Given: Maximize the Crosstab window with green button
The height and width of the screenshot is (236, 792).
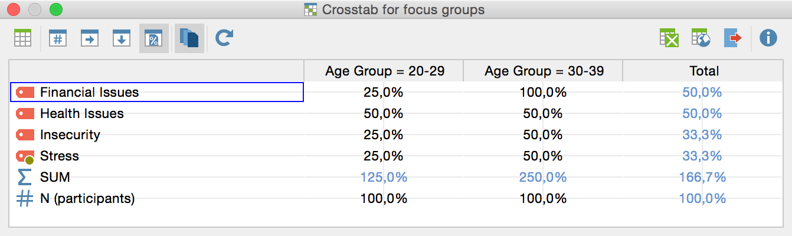Looking at the screenshot, I should click(x=55, y=9).
